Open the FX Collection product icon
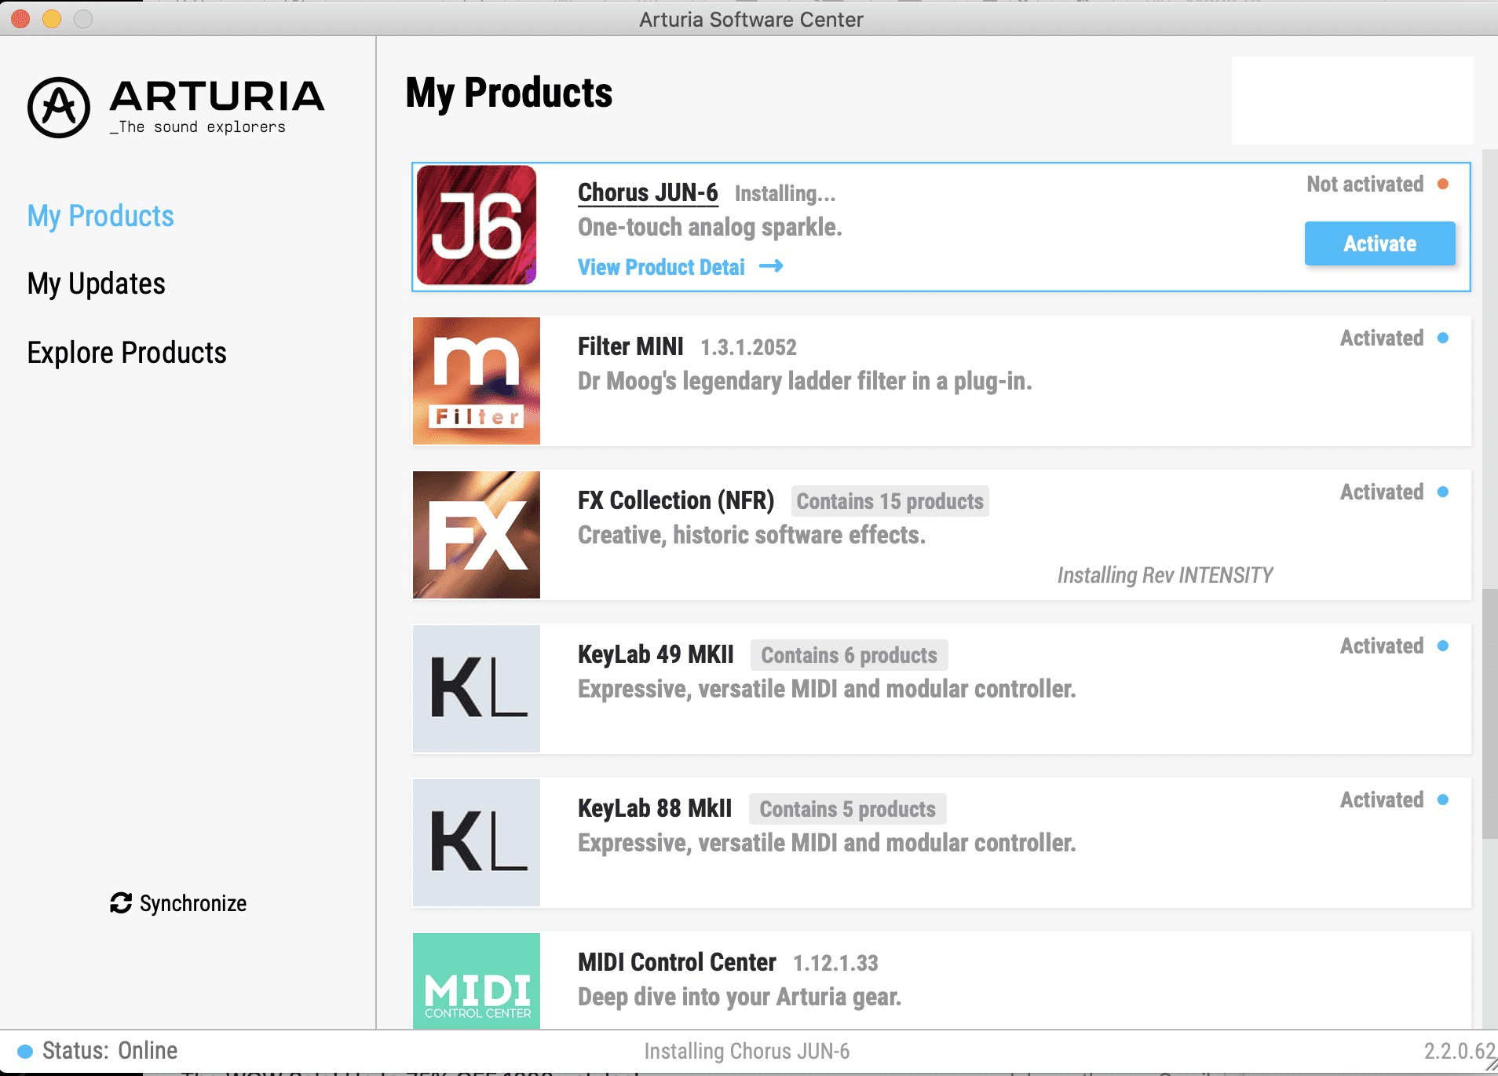The height and width of the screenshot is (1076, 1498). (477, 535)
